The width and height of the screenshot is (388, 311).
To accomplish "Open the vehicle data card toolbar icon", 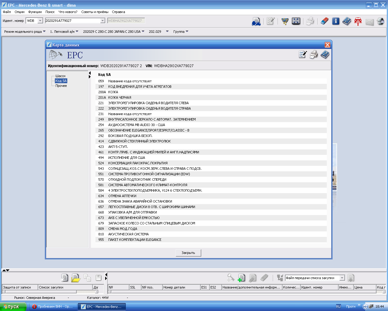I will (256, 21).
